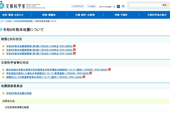This screenshot has width=170, height=113.
Task: Select the 地震調査委員会 section heading
Action: coord(12,86)
